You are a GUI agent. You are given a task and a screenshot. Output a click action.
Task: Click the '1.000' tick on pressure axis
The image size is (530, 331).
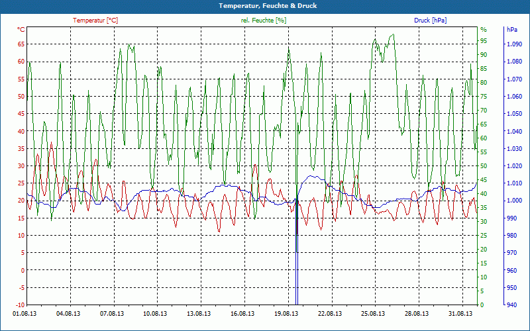(514, 201)
